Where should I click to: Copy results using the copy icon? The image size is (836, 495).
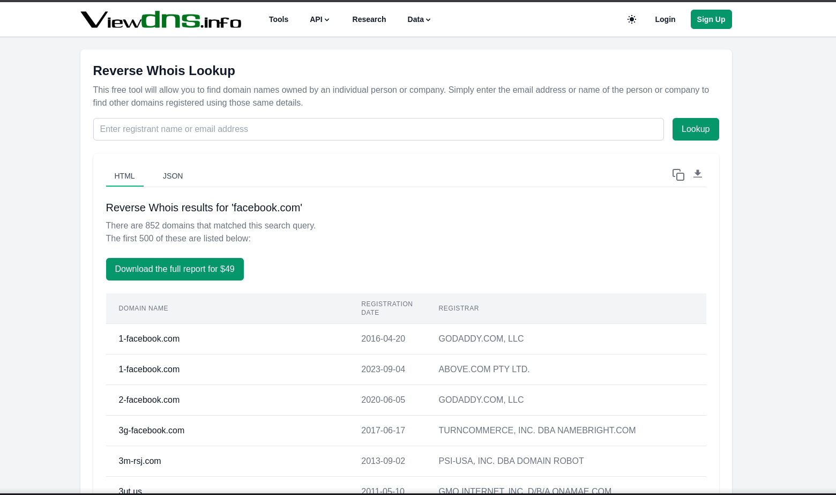point(678,174)
